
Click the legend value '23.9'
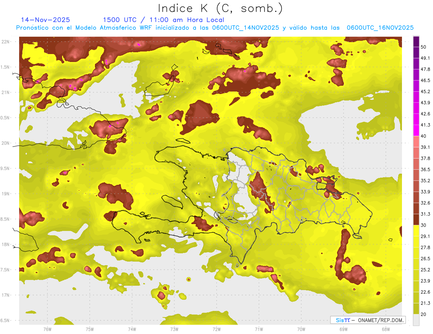click(425, 281)
